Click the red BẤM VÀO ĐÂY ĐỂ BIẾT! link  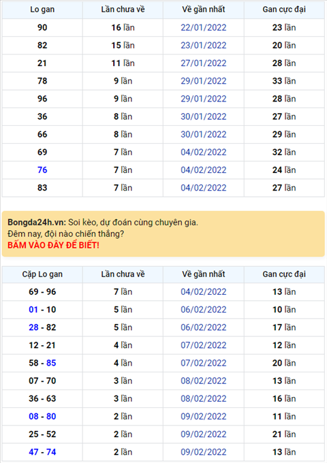click(x=53, y=245)
